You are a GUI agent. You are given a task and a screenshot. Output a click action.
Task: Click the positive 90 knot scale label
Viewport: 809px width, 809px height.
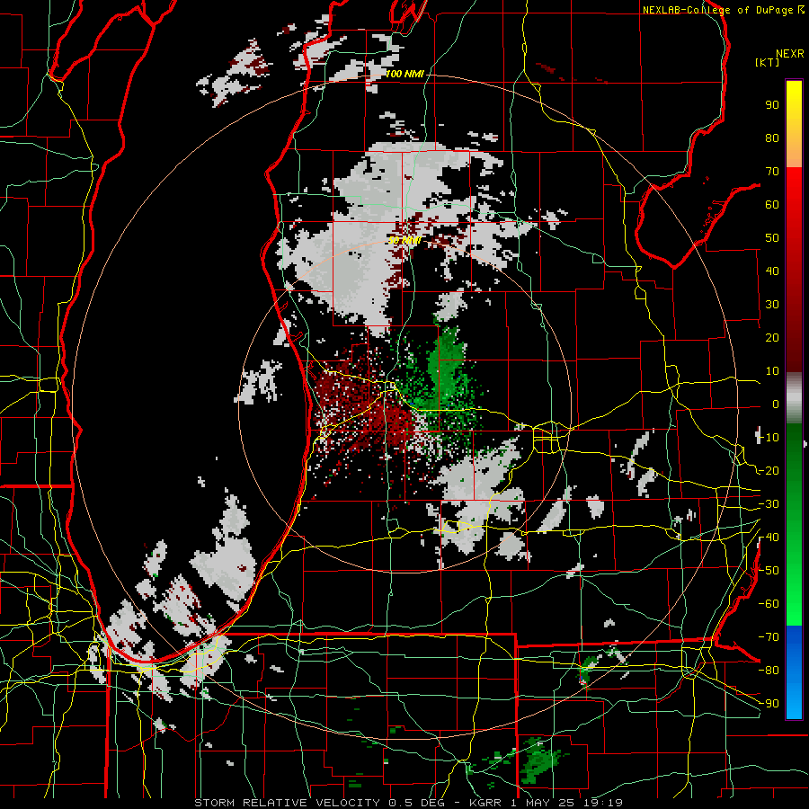[772, 105]
